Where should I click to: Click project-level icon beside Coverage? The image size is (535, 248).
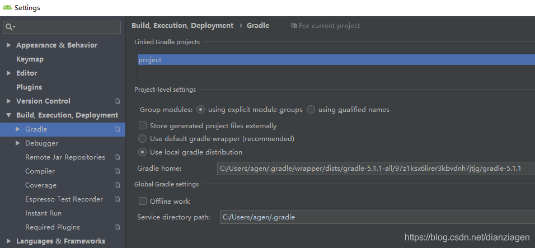118,185
